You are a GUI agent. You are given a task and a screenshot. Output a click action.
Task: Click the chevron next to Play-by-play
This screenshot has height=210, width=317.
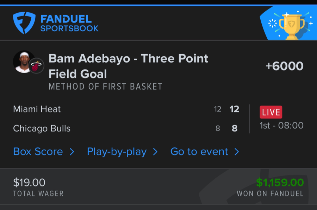155,152
